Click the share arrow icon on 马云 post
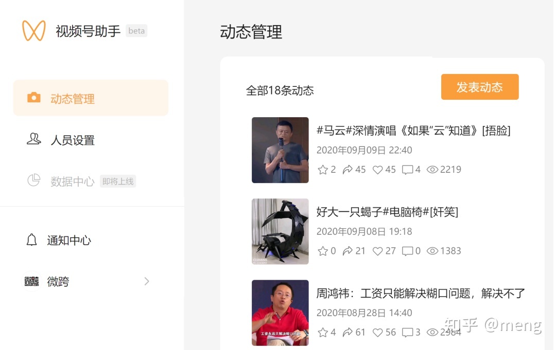 click(347, 170)
